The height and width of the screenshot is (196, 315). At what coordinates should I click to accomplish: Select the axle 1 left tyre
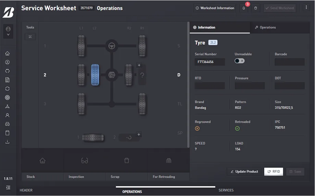[x=81, y=46]
